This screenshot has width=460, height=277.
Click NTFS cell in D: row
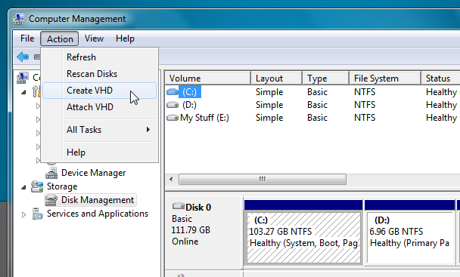coord(365,105)
